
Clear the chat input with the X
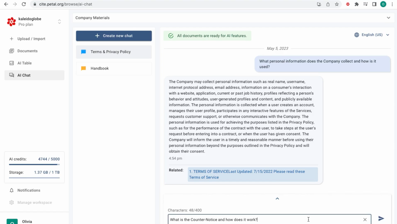365,219
